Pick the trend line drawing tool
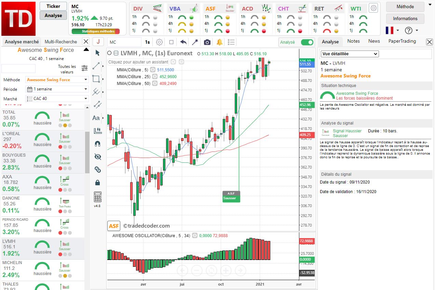 coord(97,66)
